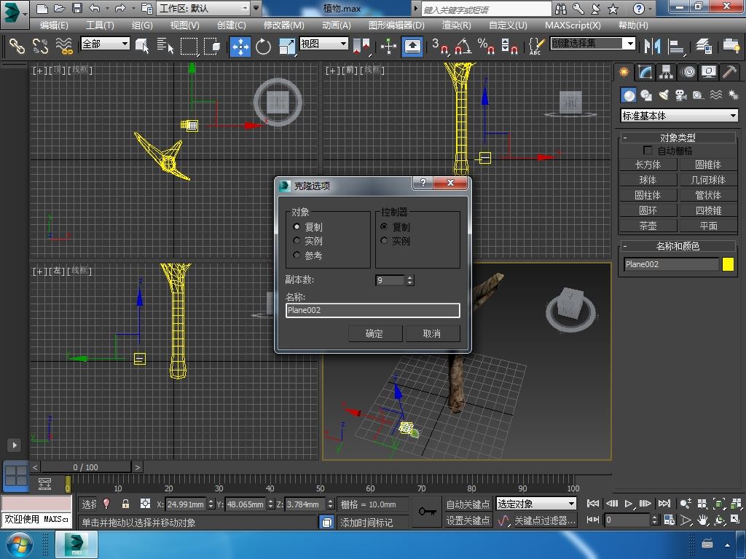The image size is (746, 559).
Task: Select 实例 radio button under 对象
Action: point(297,241)
